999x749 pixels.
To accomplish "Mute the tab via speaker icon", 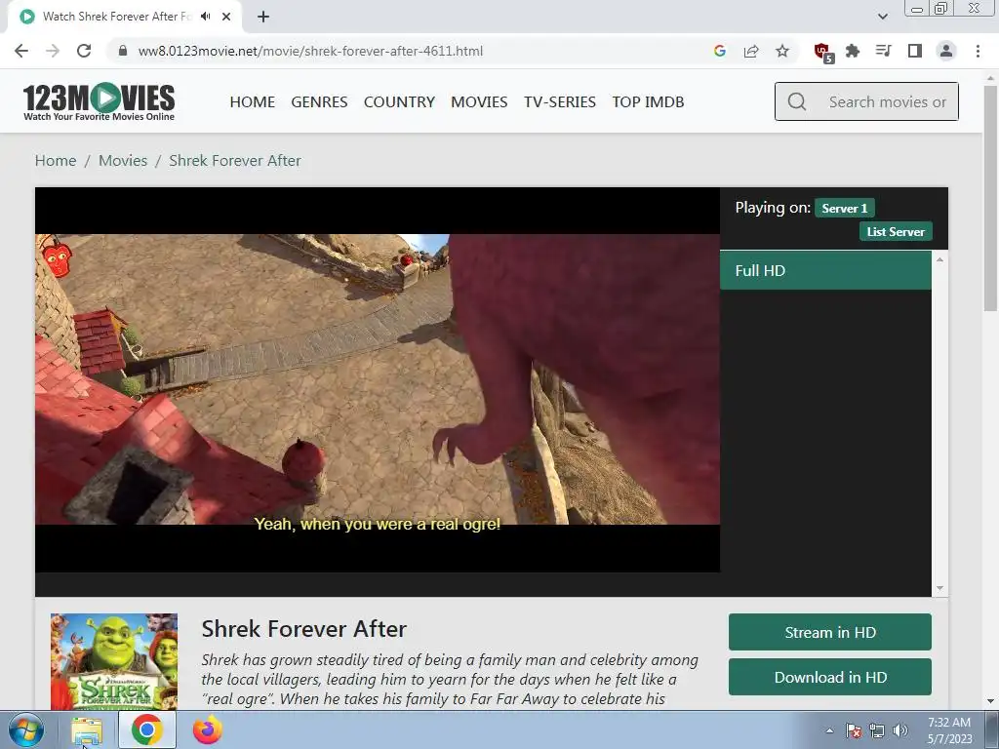I will 205,17.
